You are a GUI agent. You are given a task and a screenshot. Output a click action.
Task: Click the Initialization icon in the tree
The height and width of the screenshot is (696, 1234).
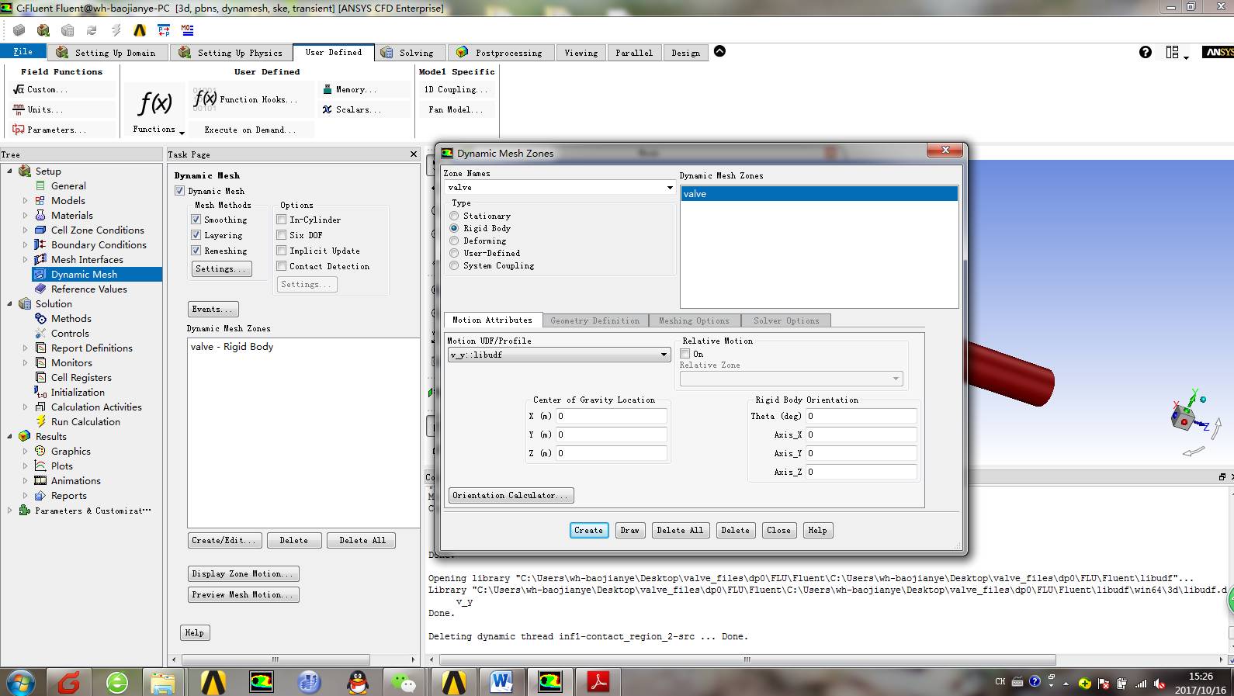[x=40, y=393]
